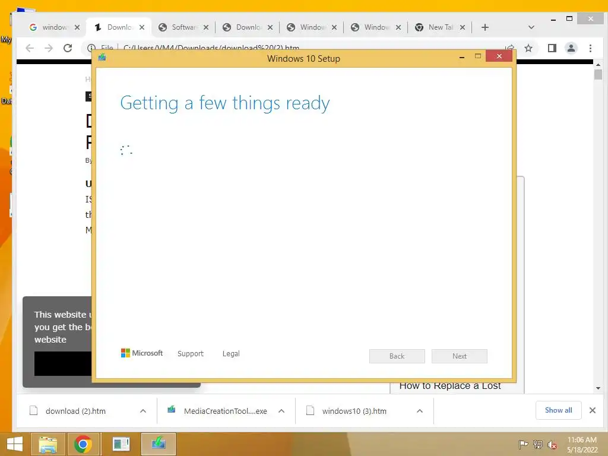Click the Windows 10 Setup title icon
Screen dimensions: 608x456
102,58
